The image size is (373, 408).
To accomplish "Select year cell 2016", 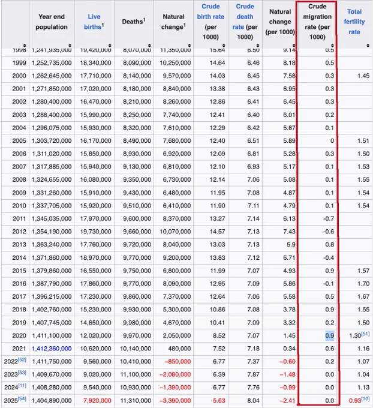I will click(x=19, y=284).
